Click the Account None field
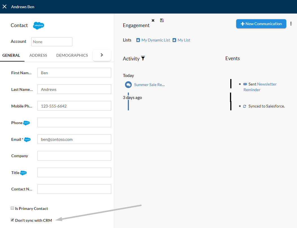This screenshot has width=297, height=228. click(x=52, y=42)
